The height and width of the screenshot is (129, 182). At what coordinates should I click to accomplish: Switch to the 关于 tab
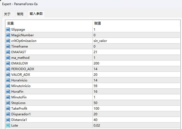pyautogui.click(x=7, y=14)
